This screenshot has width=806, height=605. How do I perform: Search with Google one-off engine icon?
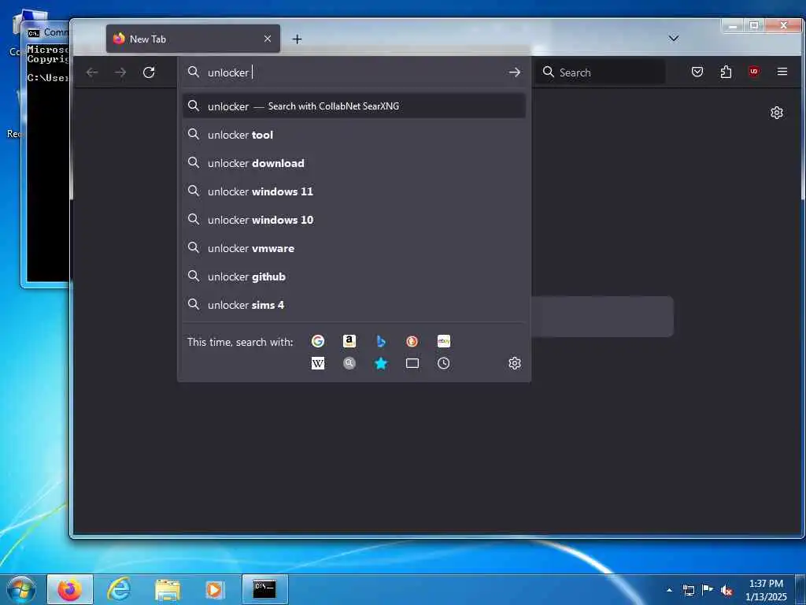[x=318, y=341]
